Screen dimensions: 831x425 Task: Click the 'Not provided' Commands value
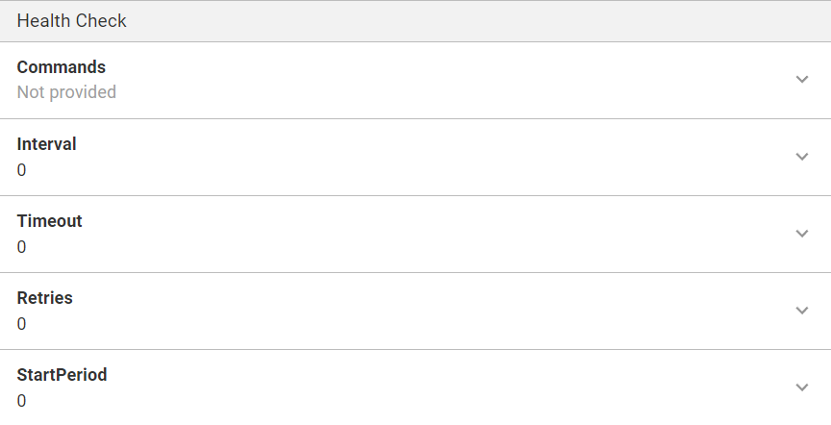(x=66, y=92)
